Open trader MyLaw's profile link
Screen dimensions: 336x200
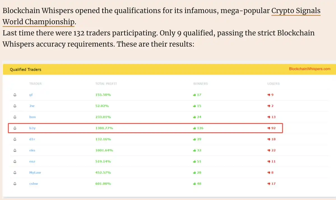35,173
